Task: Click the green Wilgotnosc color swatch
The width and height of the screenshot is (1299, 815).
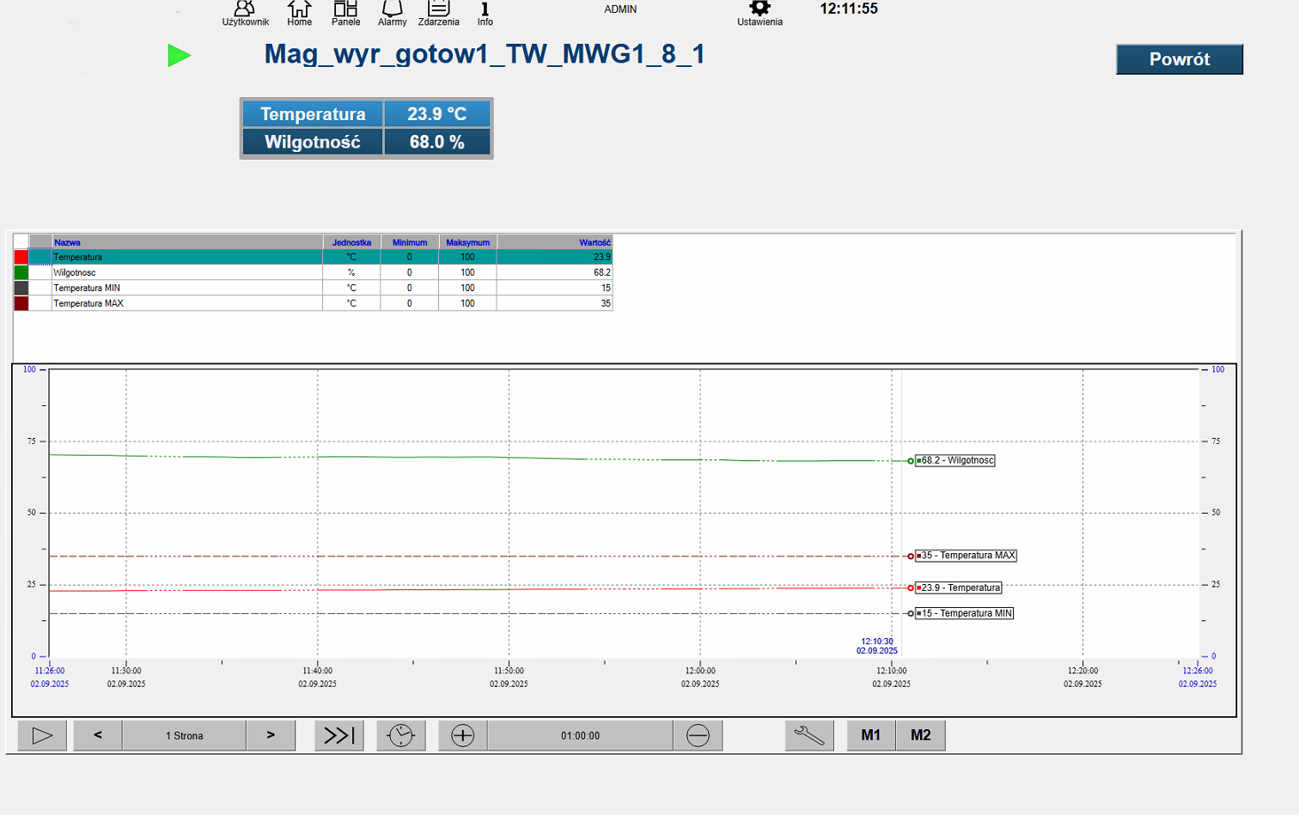Action: [21, 272]
